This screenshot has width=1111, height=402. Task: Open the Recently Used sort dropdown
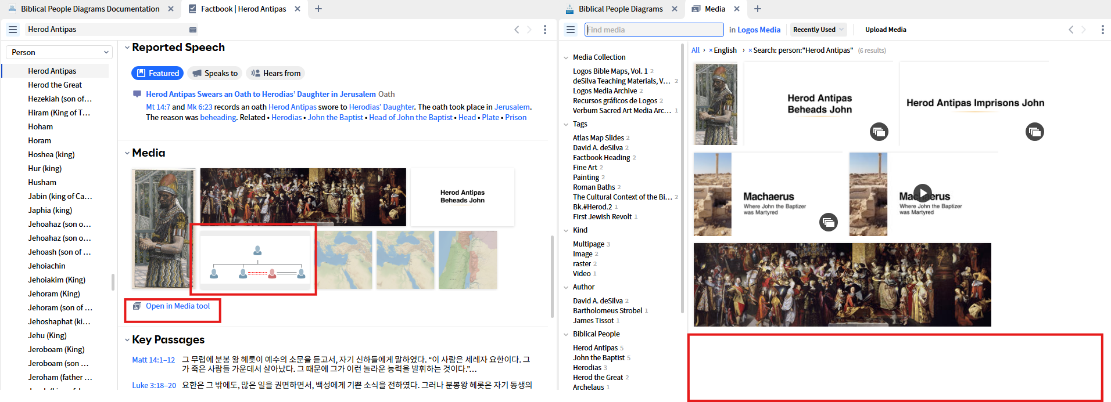[x=818, y=30]
